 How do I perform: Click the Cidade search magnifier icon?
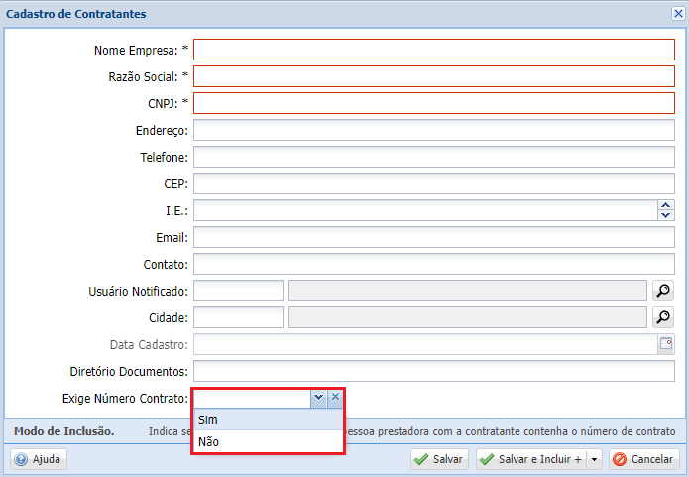[x=663, y=317]
